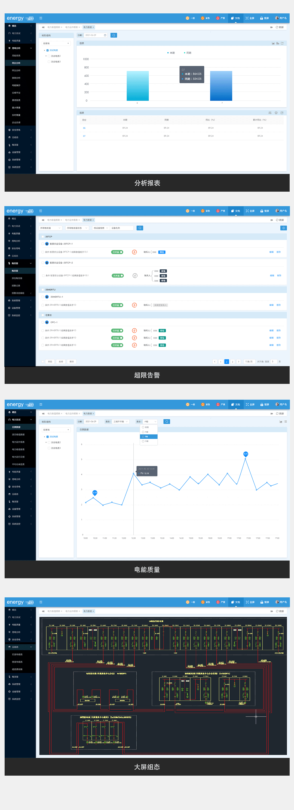Click the filter settings icon above the 月份 data table
Screen dimensions: 294x810
click(x=270, y=113)
